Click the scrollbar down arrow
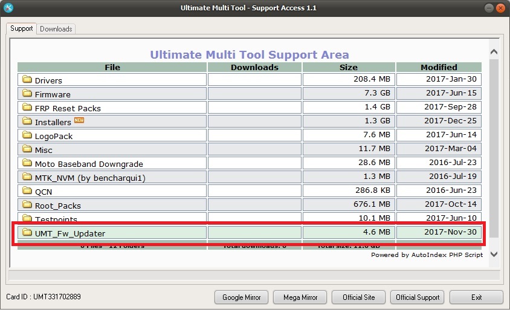Screen dimensions: 510x315 coord(494,254)
